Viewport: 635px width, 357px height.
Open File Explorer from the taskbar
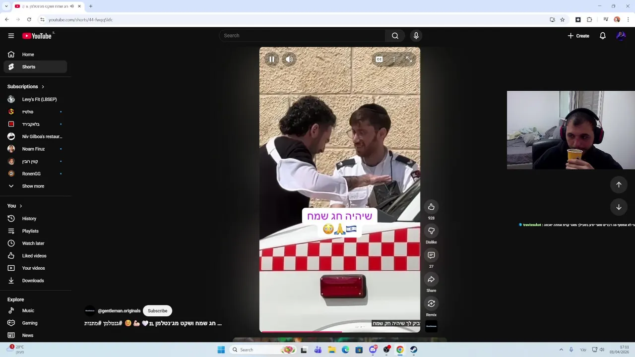[x=332, y=350]
